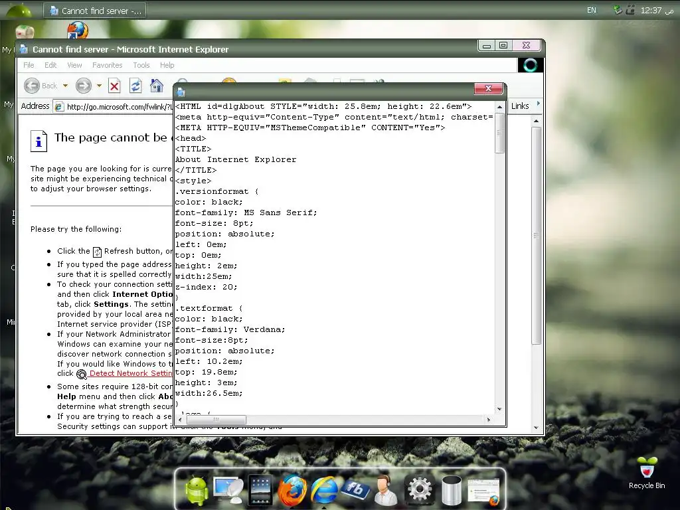Screen dimensions: 680x510
Task: Expand the Links toolbar chevron
Action: tap(538, 104)
